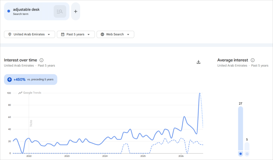
Task: Click the Note marker on the chart
Action: [31, 123]
